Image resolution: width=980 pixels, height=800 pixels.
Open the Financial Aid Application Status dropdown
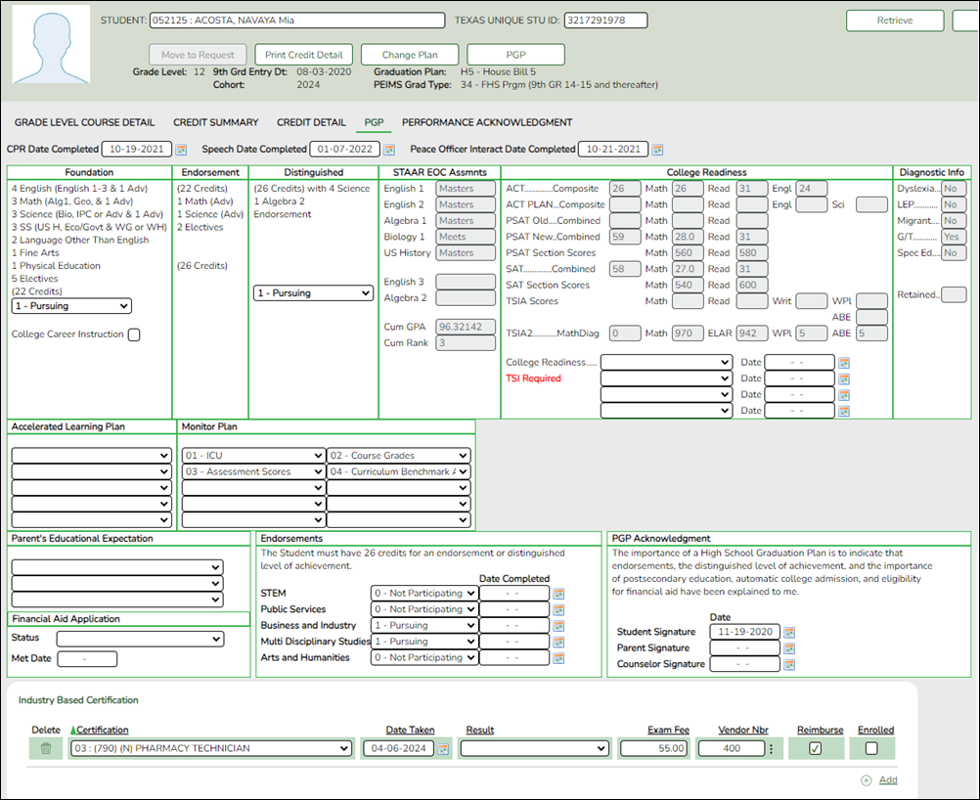coord(140,639)
